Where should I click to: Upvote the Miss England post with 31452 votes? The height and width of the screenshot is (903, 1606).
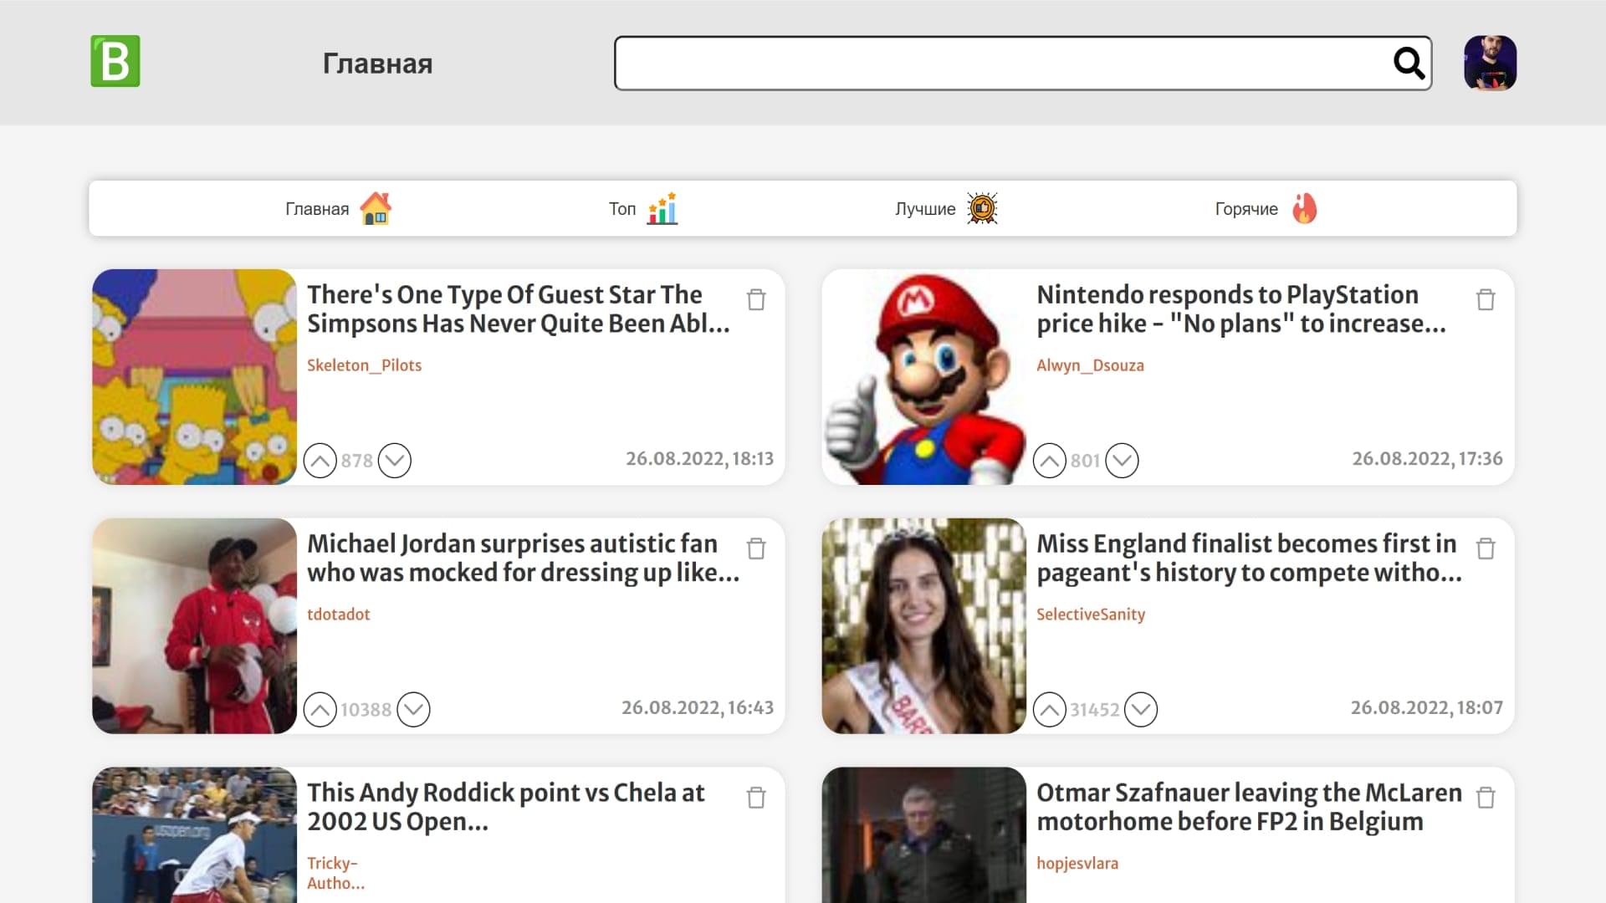[x=1049, y=710]
